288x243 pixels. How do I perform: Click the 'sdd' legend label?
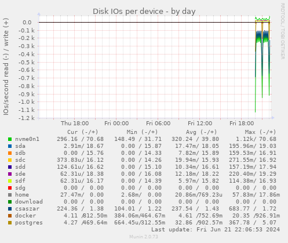click(20, 167)
